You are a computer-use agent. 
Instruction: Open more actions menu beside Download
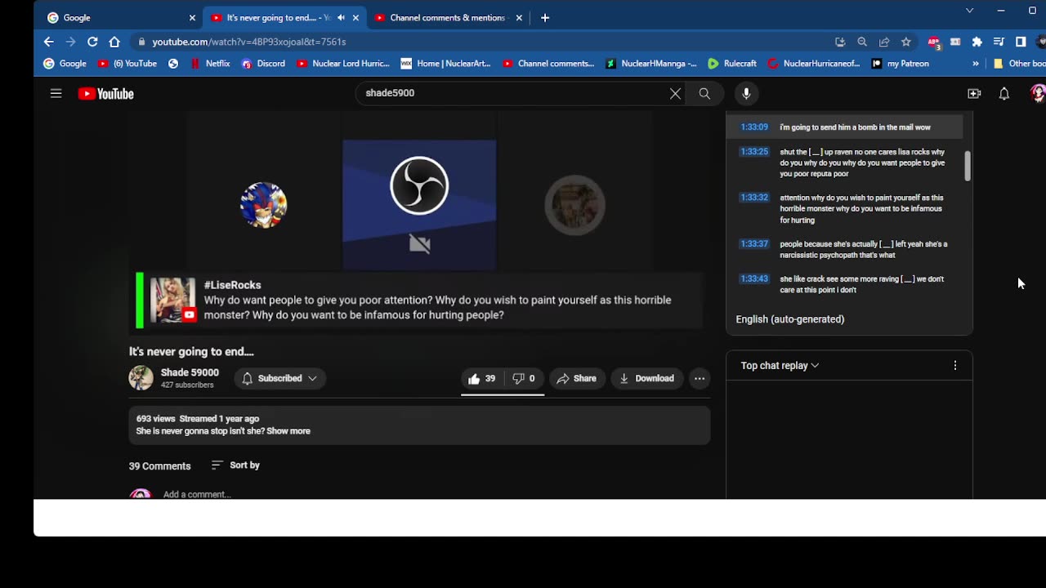[700, 378]
